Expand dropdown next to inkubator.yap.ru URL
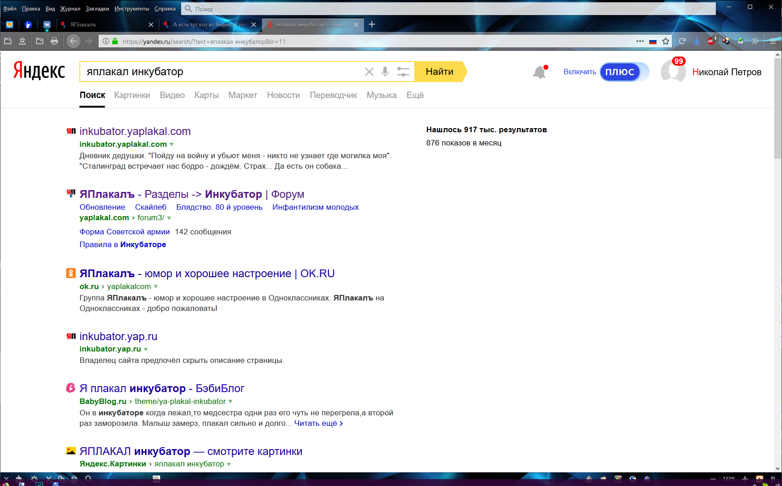The image size is (782, 486). pos(146,350)
